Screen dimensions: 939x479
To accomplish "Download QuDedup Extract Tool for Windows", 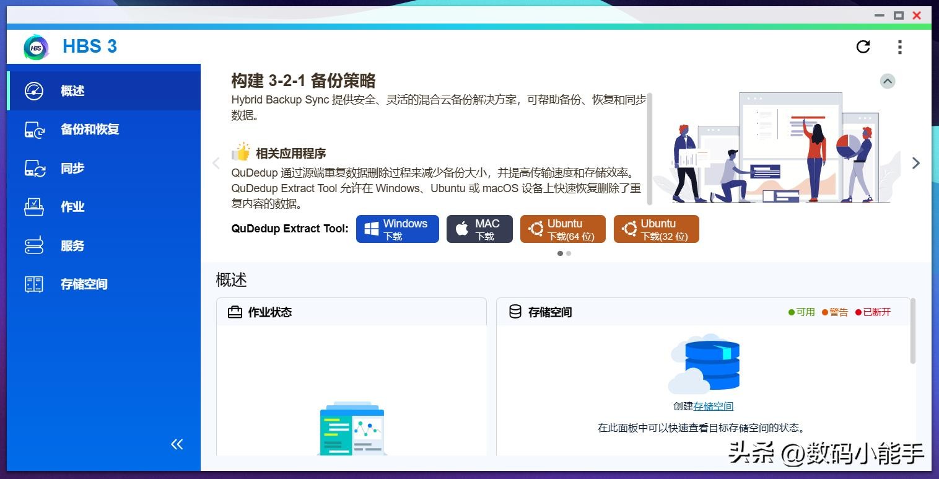I will [397, 229].
